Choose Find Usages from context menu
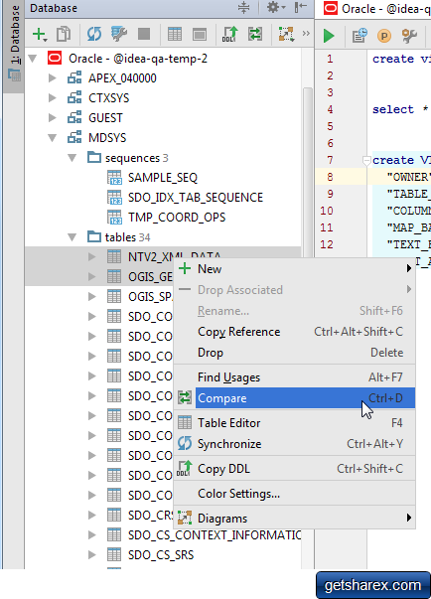 click(294, 377)
